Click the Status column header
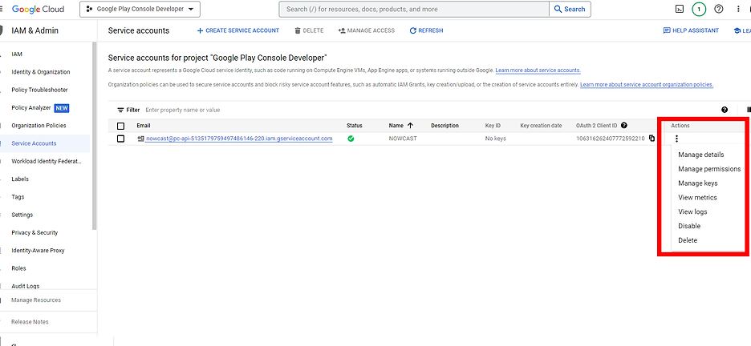This screenshot has height=346, width=751. point(355,126)
